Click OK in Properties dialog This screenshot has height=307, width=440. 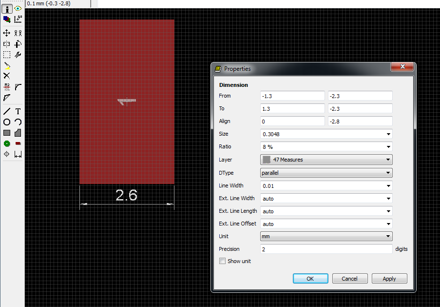pos(310,278)
